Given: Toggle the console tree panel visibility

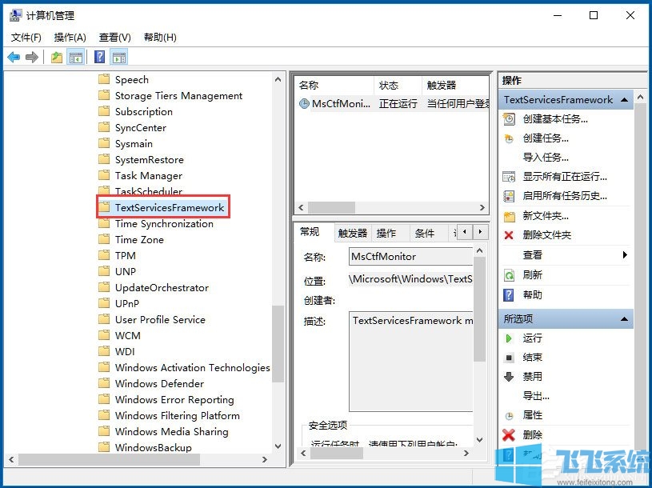Looking at the screenshot, I should pyautogui.click(x=76, y=57).
